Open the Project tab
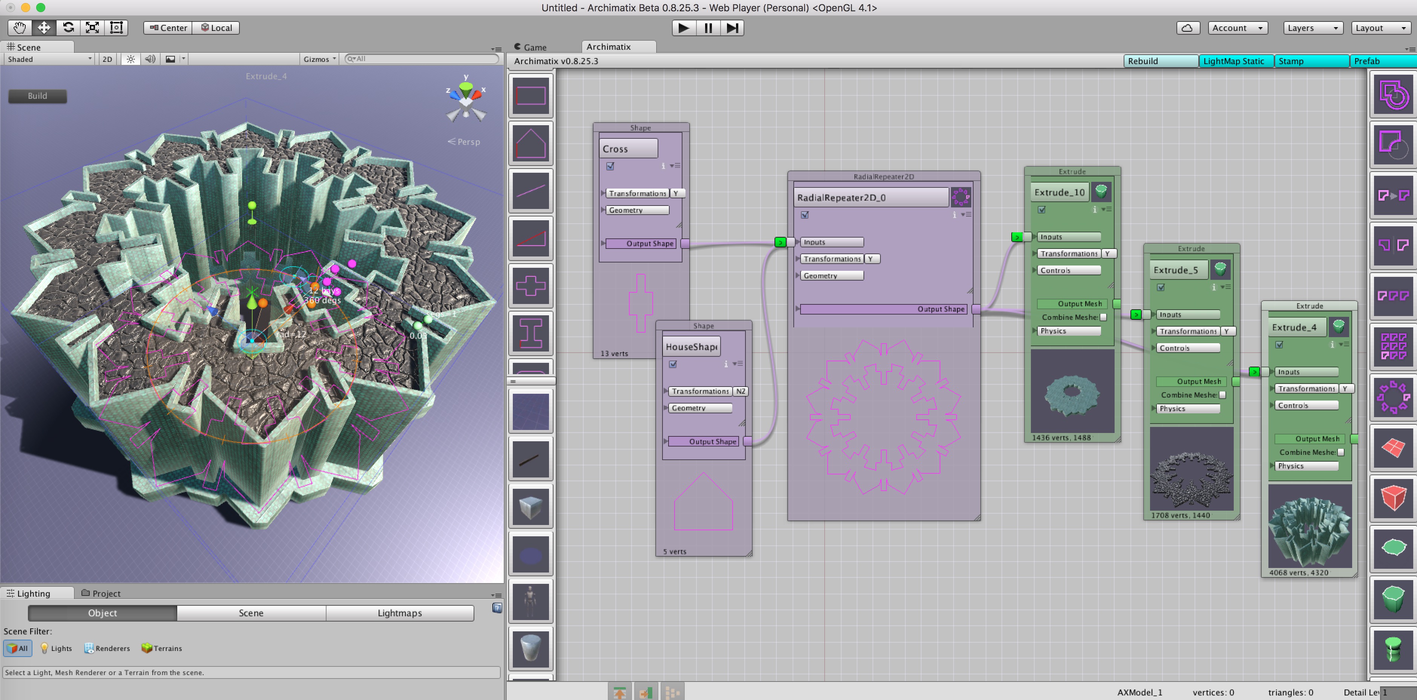 pyautogui.click(x=101, y=593)
